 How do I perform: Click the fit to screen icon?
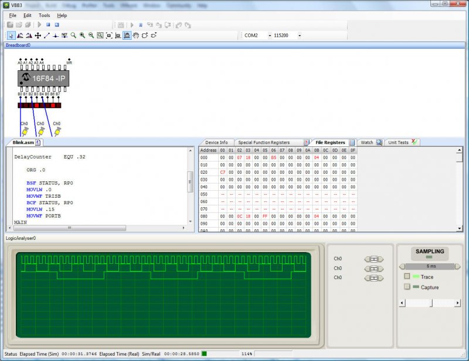point(109,36)
